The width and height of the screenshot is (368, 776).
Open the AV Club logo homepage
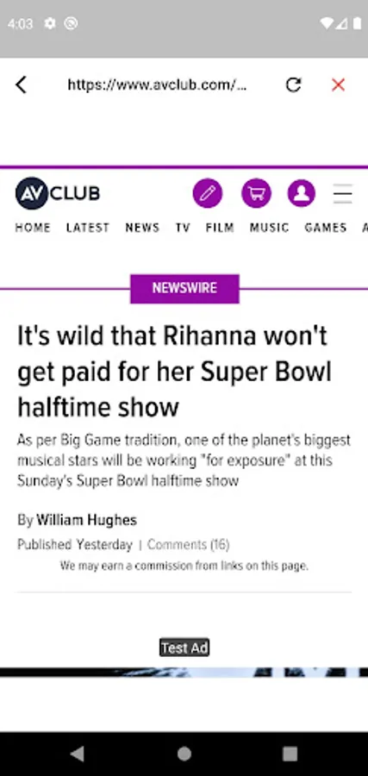tap(58, 193)
